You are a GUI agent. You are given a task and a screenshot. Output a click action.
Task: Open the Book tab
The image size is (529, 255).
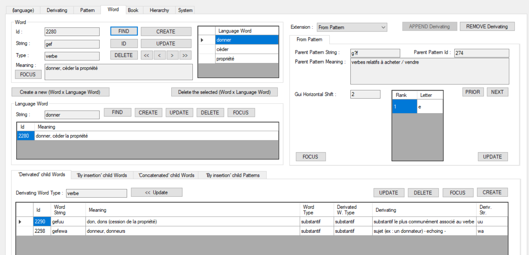click(x=133, y=10)
